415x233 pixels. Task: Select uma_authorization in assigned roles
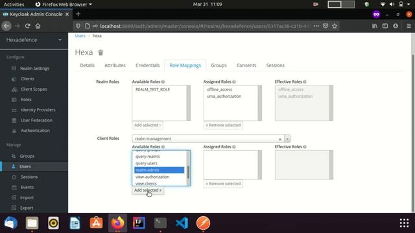(224, 96)
